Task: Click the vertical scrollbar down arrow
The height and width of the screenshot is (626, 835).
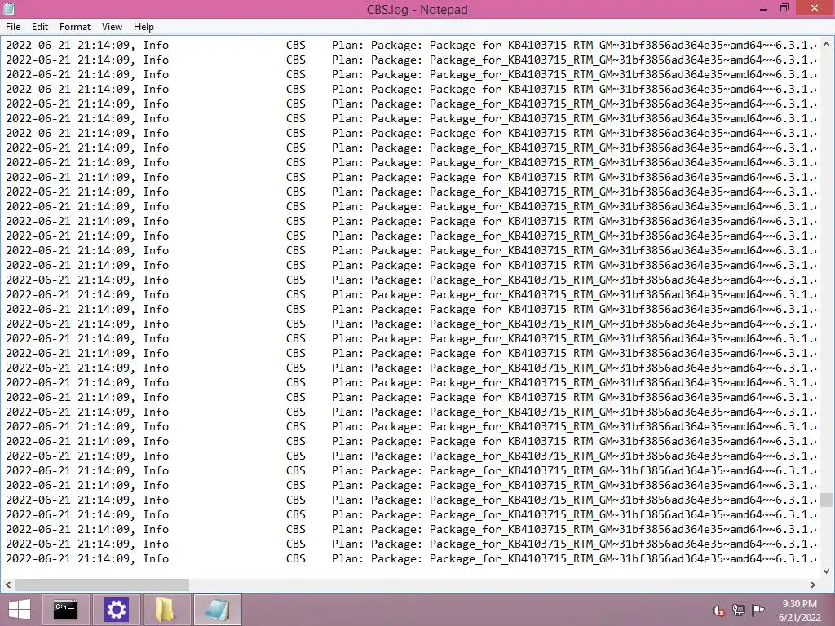Action: pos(826,571)
